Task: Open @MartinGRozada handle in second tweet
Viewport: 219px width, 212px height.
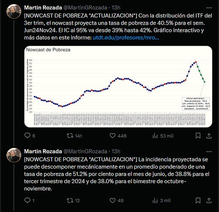Action: tap(85, 151)
